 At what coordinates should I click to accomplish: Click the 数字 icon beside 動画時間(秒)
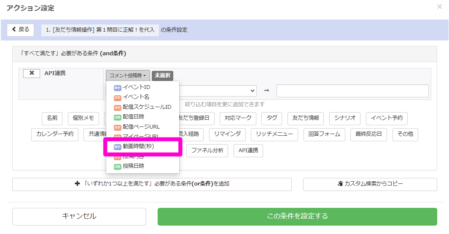point(117,147)
